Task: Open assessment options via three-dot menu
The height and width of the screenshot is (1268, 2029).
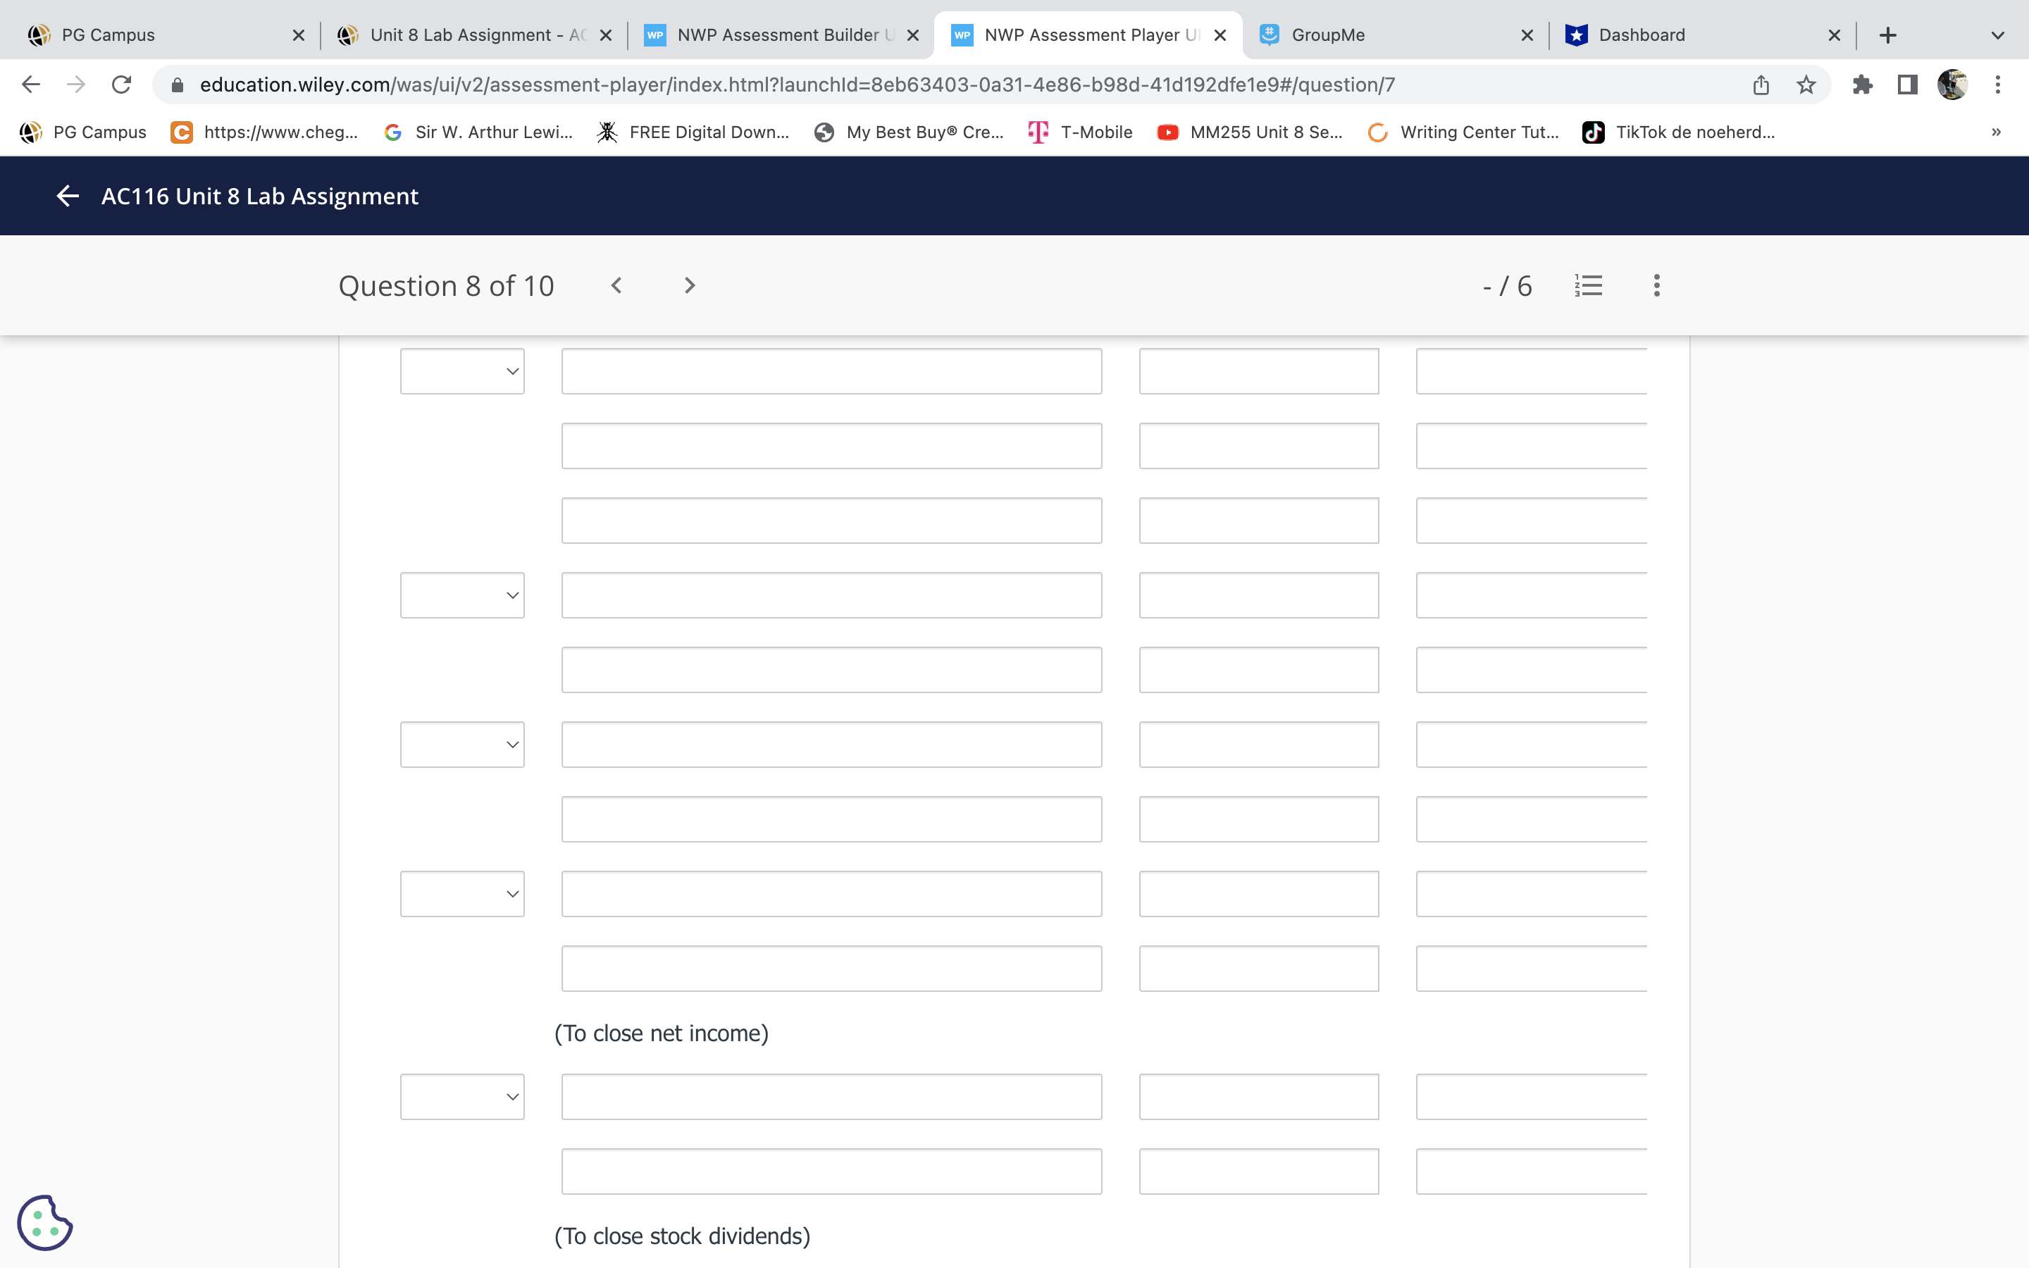Action: pyautogui.click(x=1656, y=285)
